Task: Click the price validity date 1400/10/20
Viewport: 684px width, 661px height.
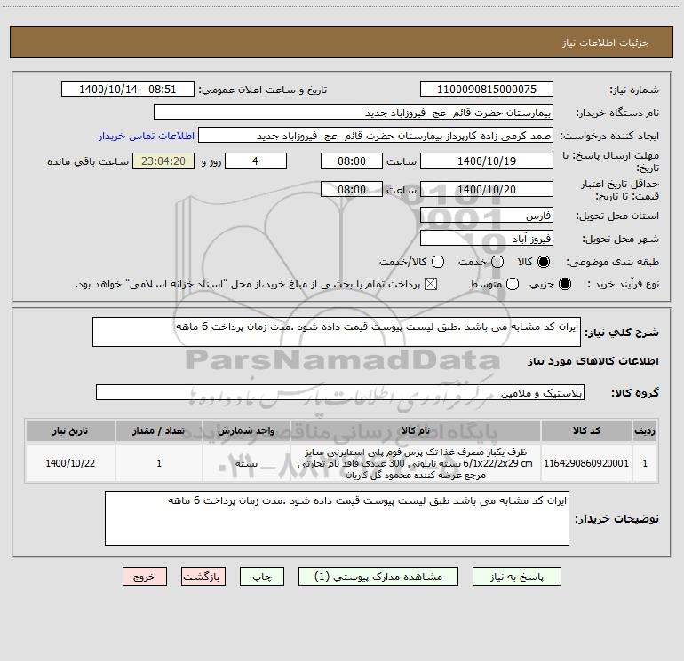Action: click(x=487, y=189)
